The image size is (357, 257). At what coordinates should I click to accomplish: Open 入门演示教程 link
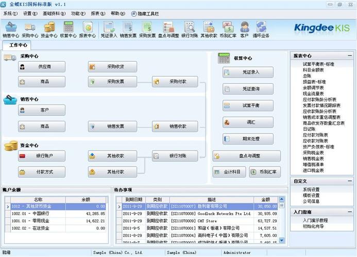point(315,221)
